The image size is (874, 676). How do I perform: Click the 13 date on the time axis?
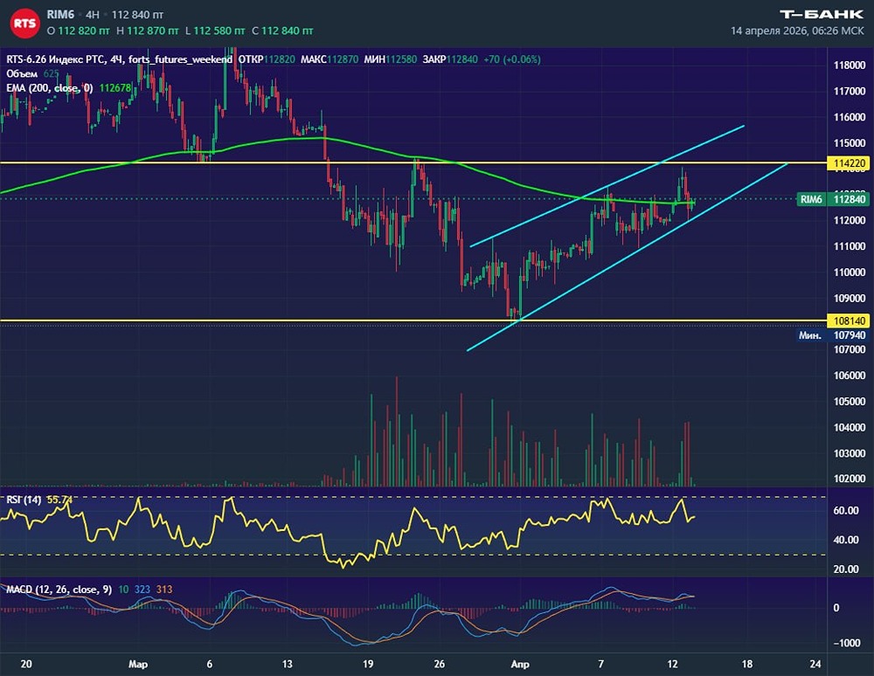287,665
